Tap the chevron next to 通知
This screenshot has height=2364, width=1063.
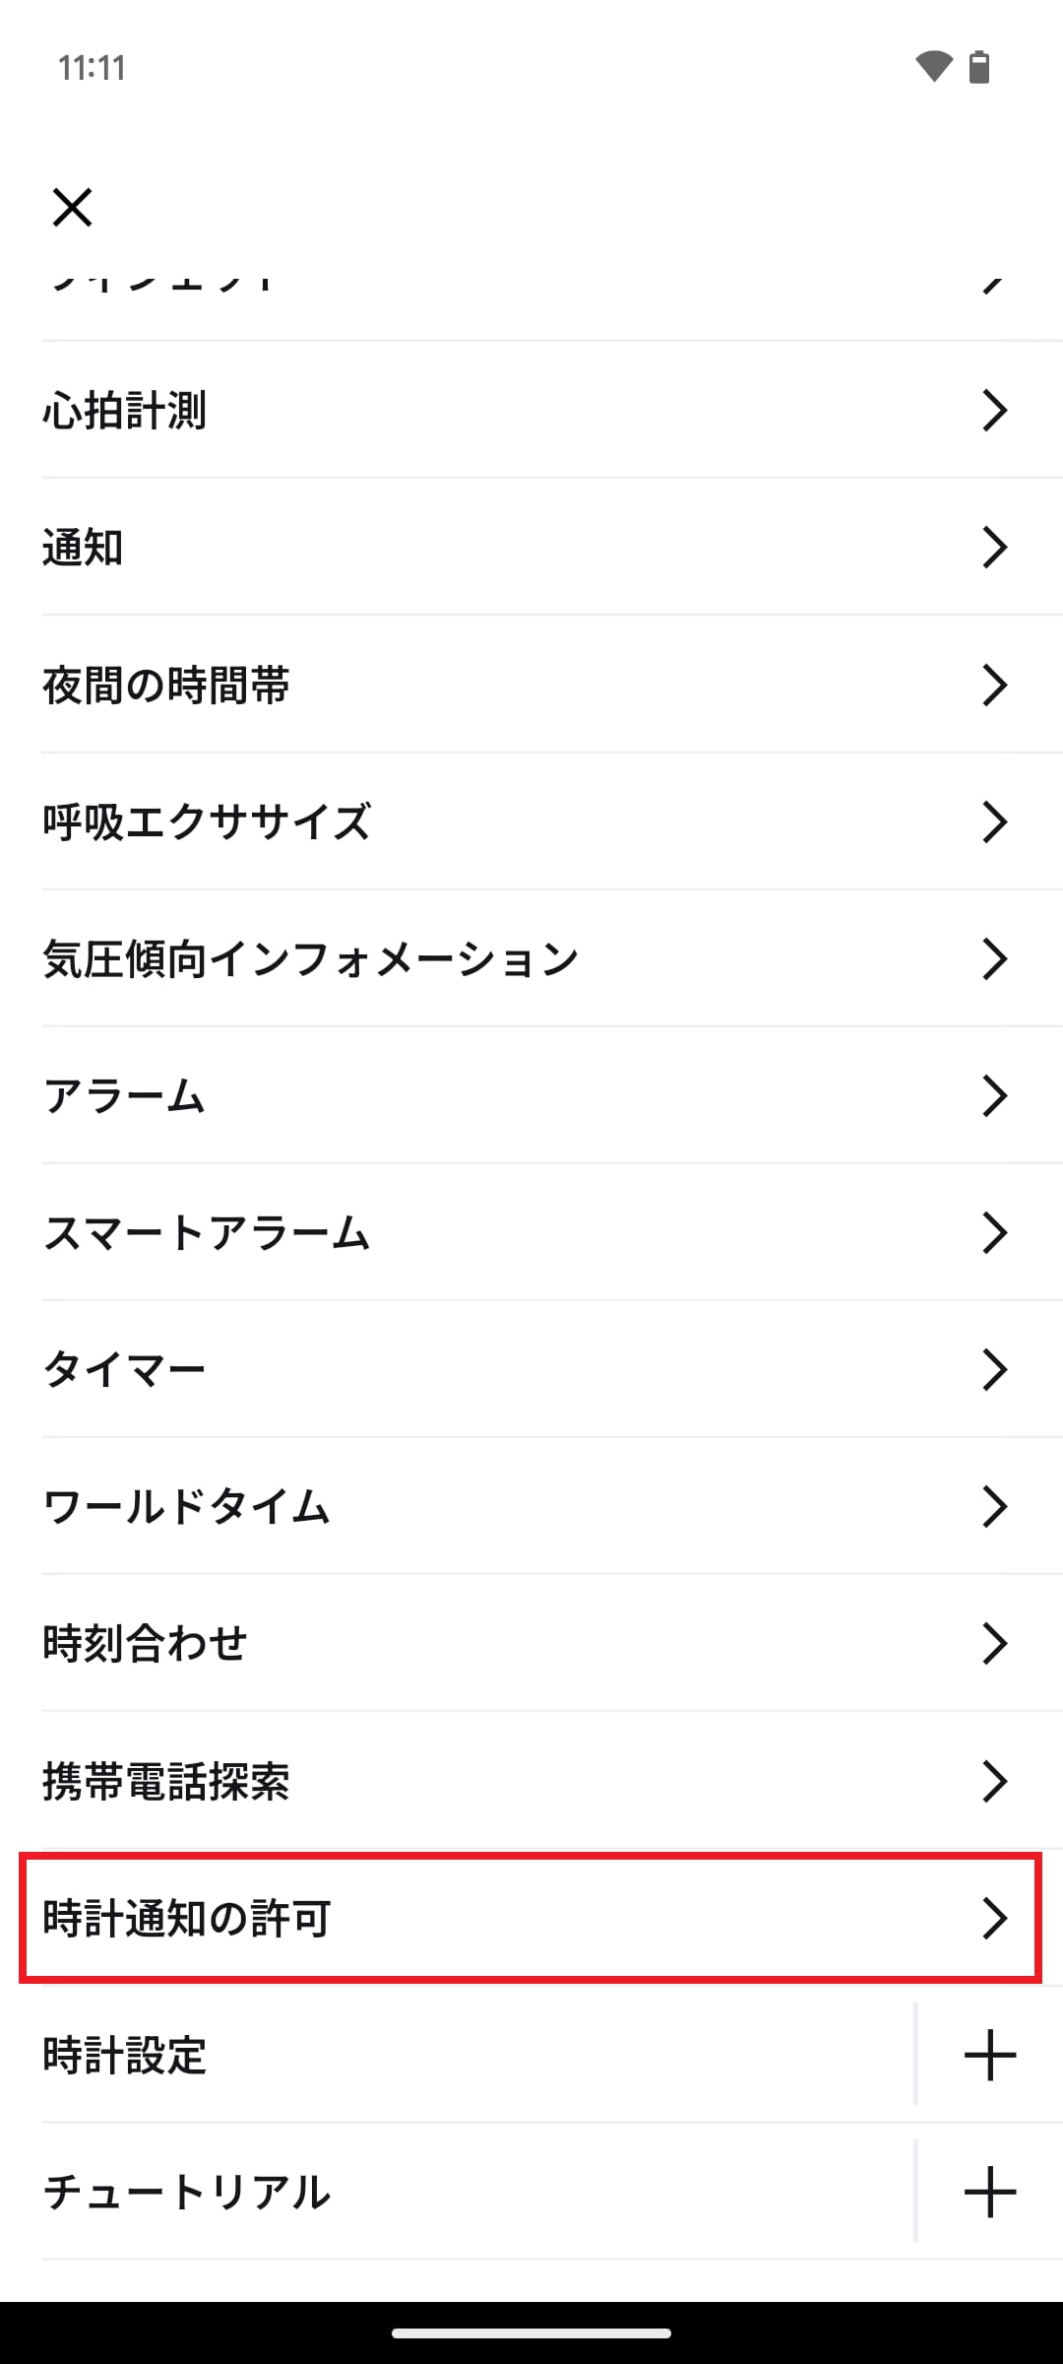click(994, 547)
